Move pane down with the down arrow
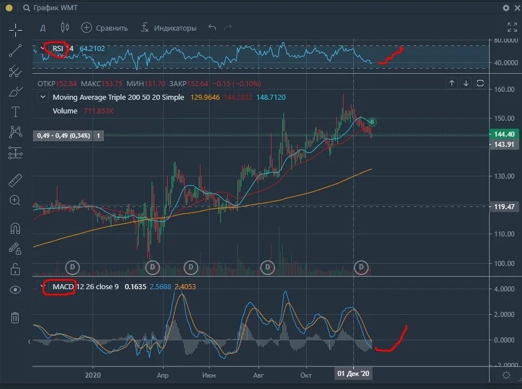The image size is (522, 389). pos(466,83)
